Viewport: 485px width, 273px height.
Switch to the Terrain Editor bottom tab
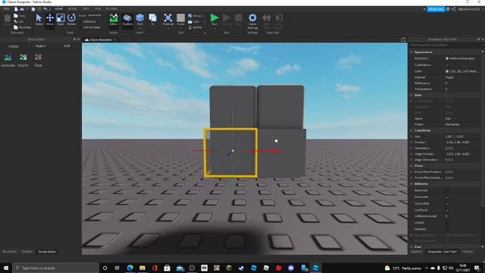(x=47, y=252)
